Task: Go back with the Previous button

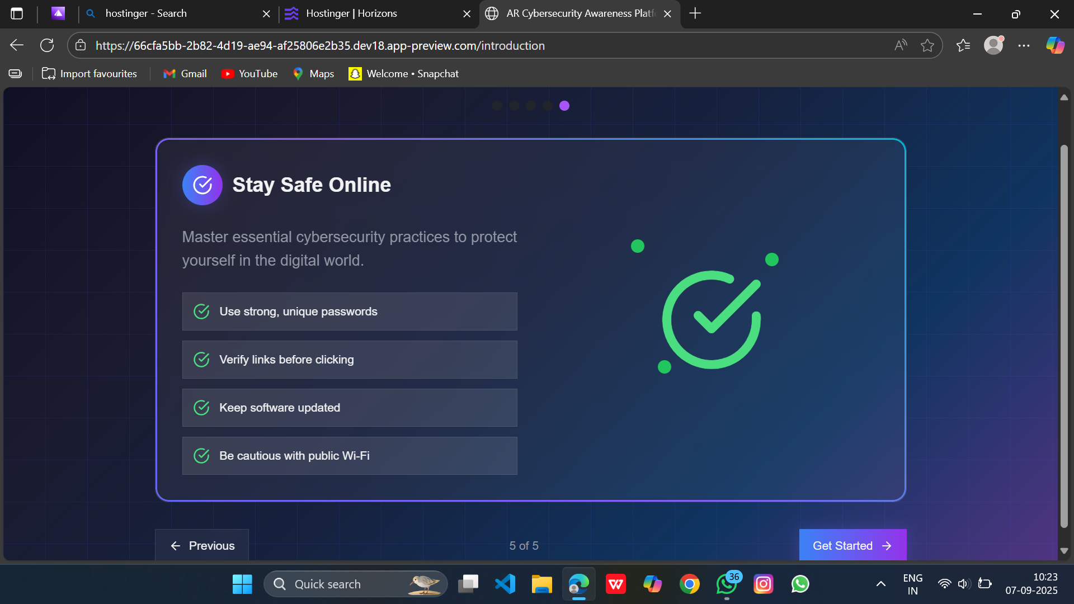Action: coord(202,545)
